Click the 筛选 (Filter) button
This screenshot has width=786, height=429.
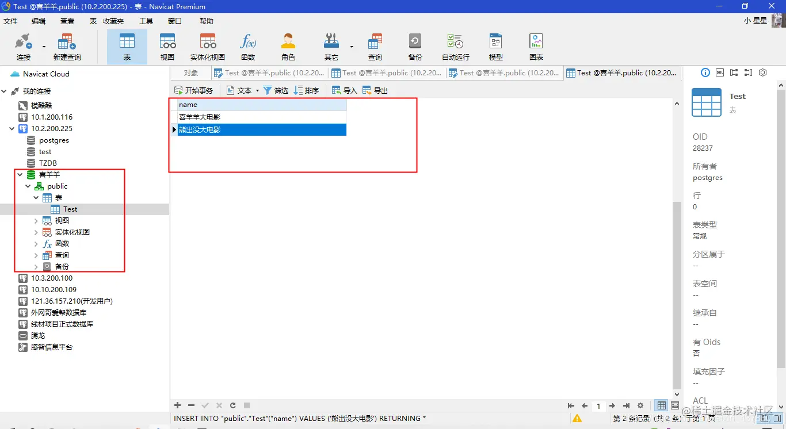276,90
